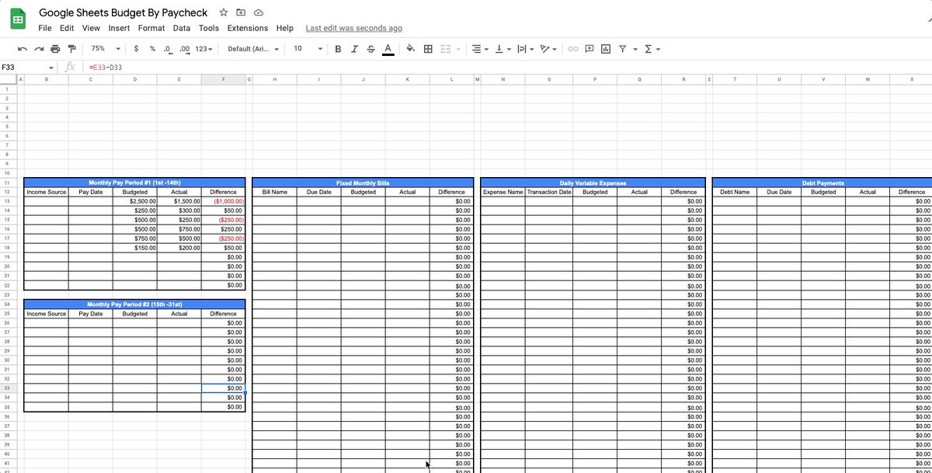
Task: Open the View menu
Action: [x=91, y=28]
